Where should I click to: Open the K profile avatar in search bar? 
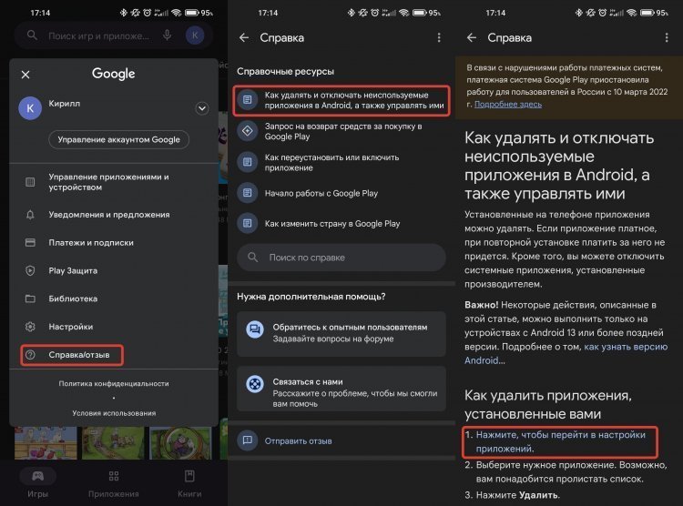coord(195,35)
